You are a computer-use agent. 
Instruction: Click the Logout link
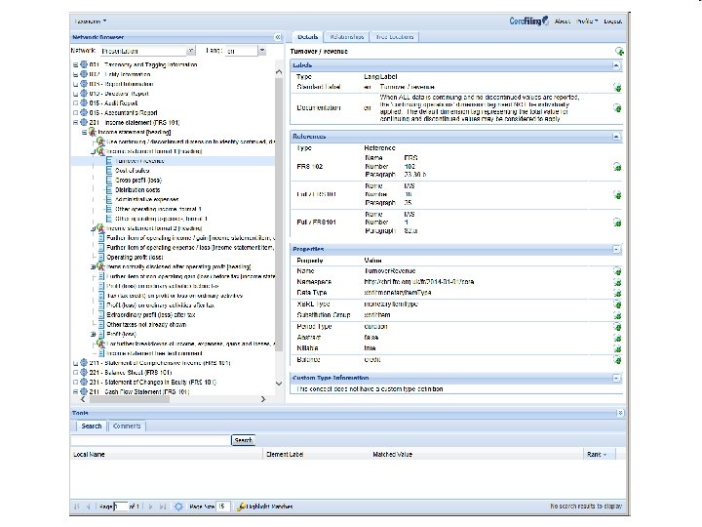tap(612, 21)
